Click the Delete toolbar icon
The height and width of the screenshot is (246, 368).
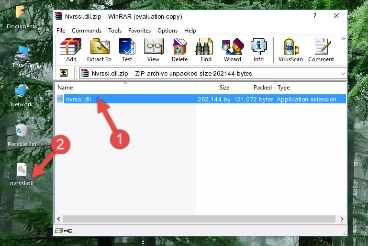179,50
